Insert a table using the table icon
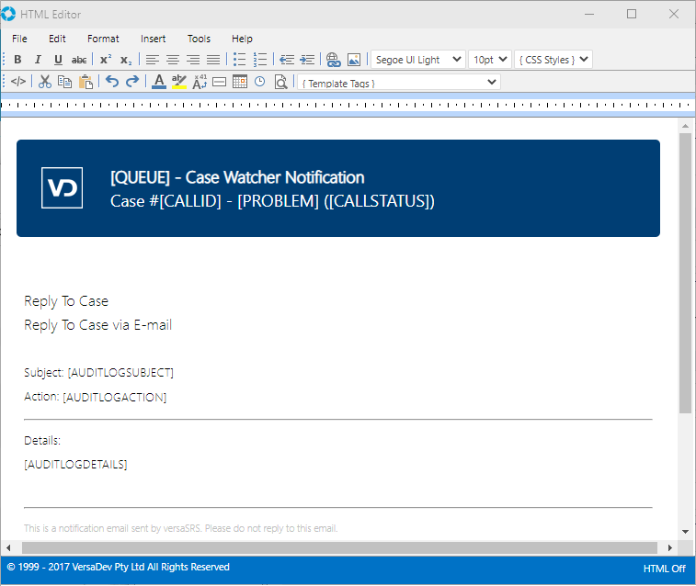This screenshot has height=586, width=696. (x=240, y=82)
